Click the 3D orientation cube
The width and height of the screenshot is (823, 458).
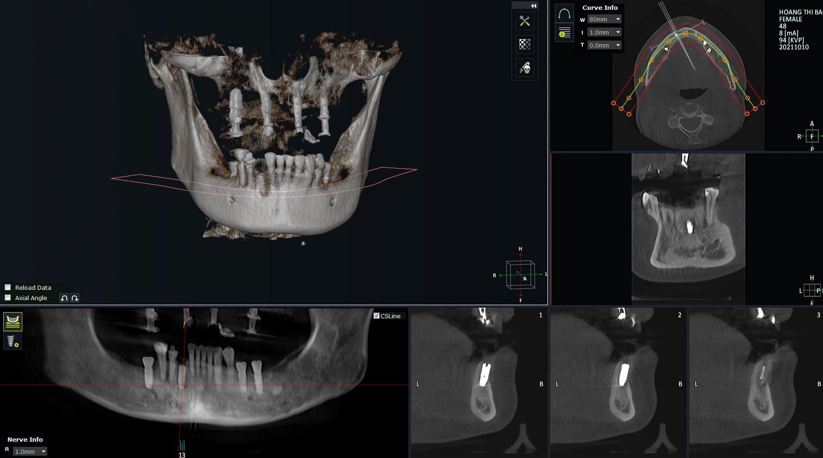pyautogui.click(x=521, y=275)
